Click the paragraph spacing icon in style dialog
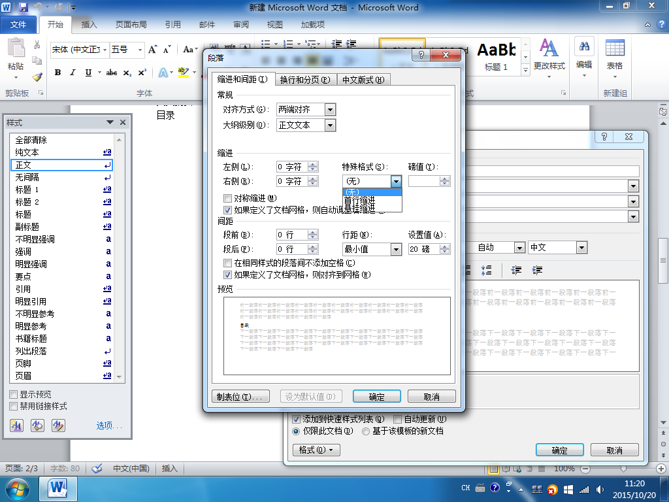 486,270
